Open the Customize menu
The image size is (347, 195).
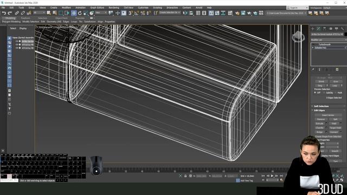[x=143, y=8]
